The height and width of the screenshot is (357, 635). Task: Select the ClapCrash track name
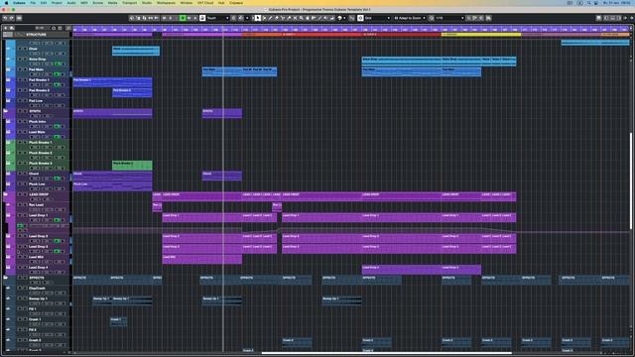pyautogui.click(x=38, y=289)
